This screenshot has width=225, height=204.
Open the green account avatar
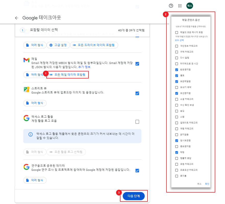(189, 6)
